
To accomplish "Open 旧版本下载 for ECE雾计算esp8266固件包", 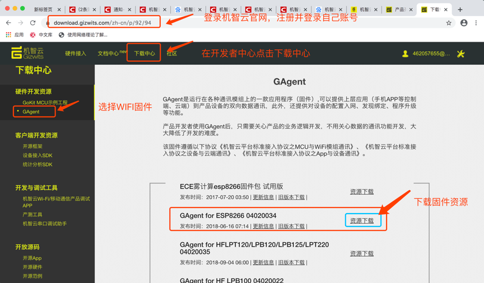I will pyautogui.click(x=291, y=197).
